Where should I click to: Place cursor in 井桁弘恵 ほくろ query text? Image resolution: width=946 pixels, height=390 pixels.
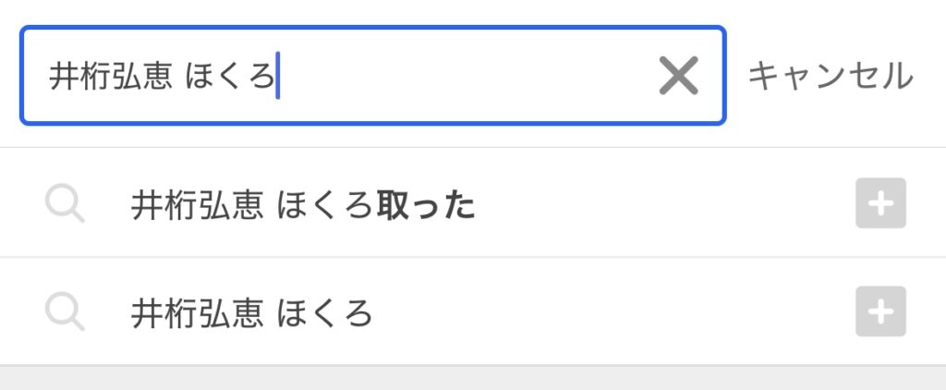(162, 78)
